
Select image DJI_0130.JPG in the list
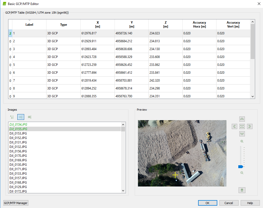65,165
